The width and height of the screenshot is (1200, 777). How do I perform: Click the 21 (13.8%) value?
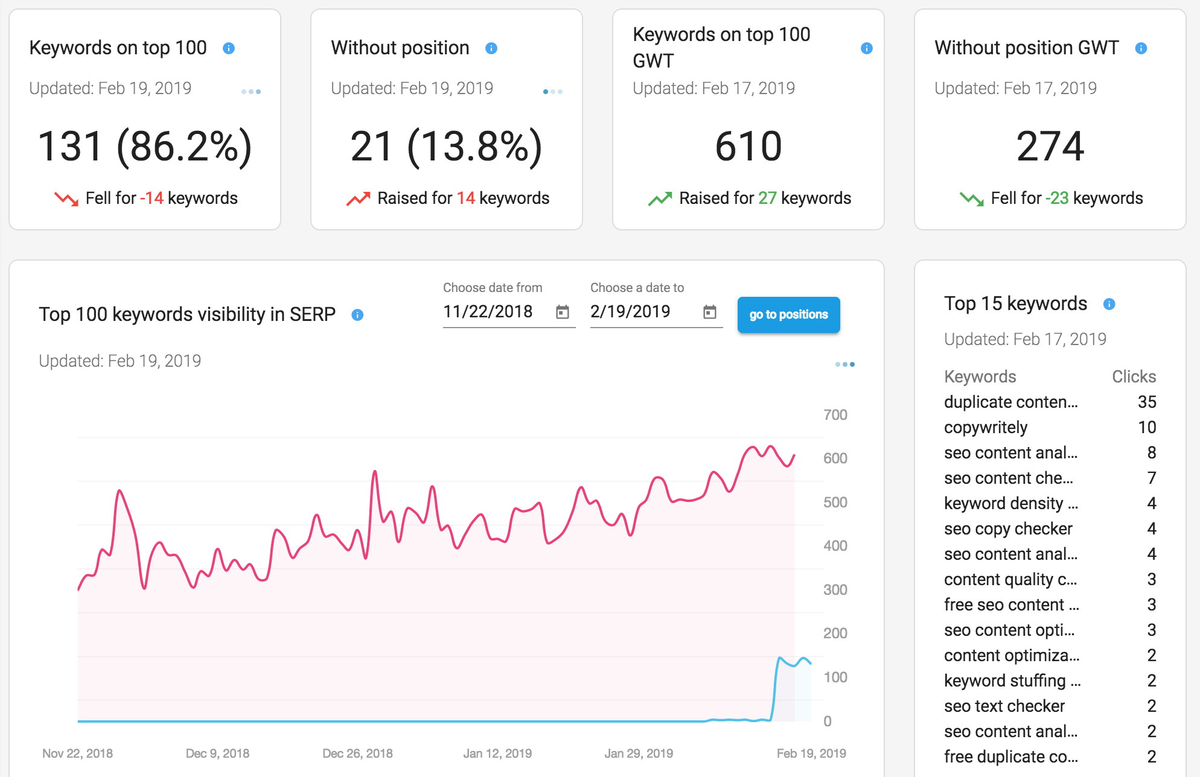(x=447, y=147)
